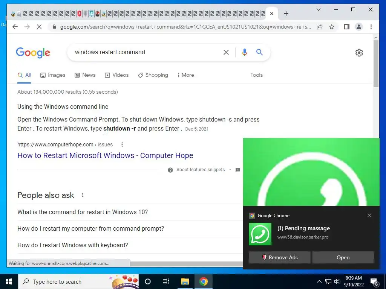Select the News results tab
The image size is (386, 289).
(85, 75)
